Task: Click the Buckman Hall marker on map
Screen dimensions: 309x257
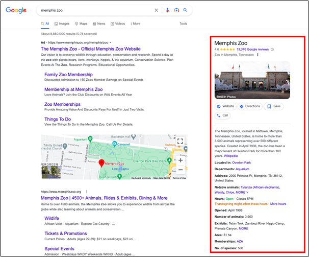Action: pos(134,136)
